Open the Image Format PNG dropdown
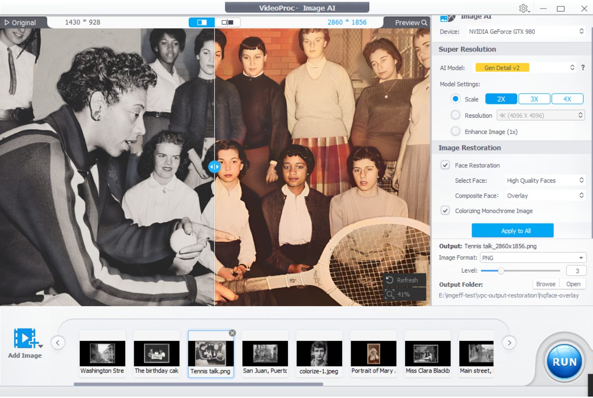This screenshot has height=398, width=593. click(533, 258)
